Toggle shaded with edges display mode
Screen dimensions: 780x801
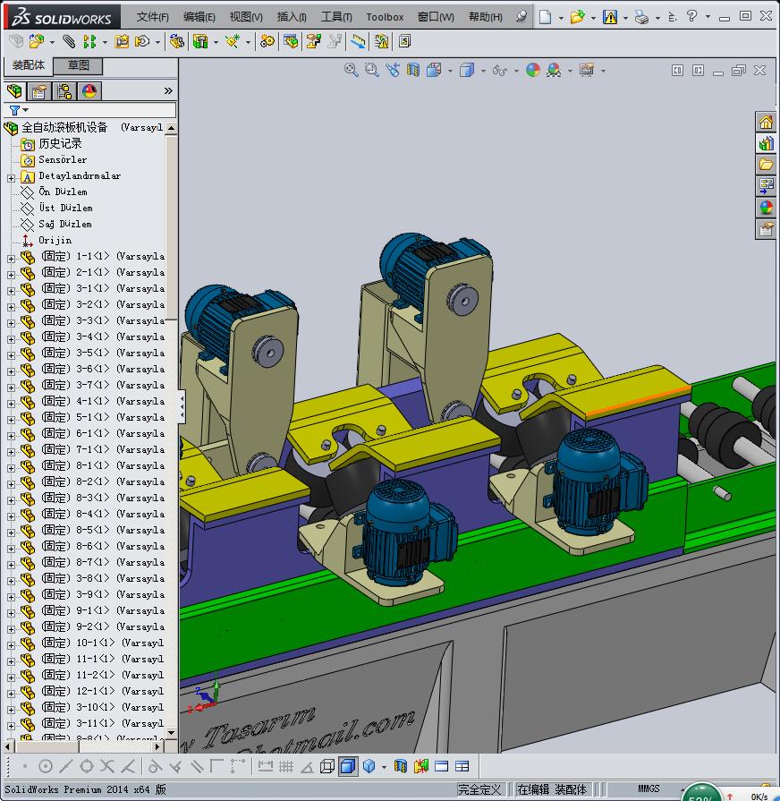[348, 766]
